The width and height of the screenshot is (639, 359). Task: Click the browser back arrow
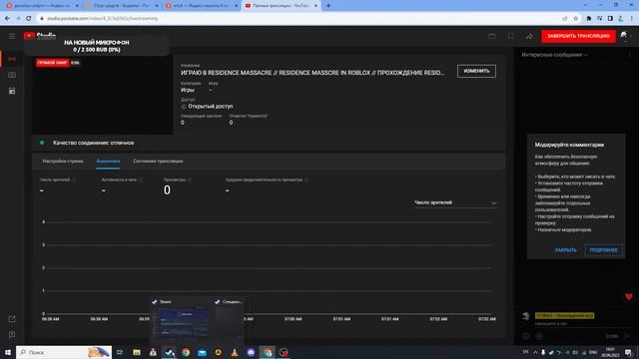point(7,18)
